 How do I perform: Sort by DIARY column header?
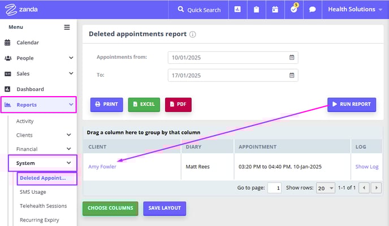[x=208, y=147]
